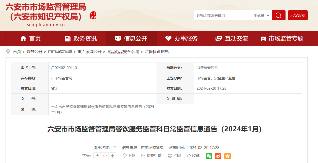
Task: Click the 打印 printer icon
Action: (170, 156)
